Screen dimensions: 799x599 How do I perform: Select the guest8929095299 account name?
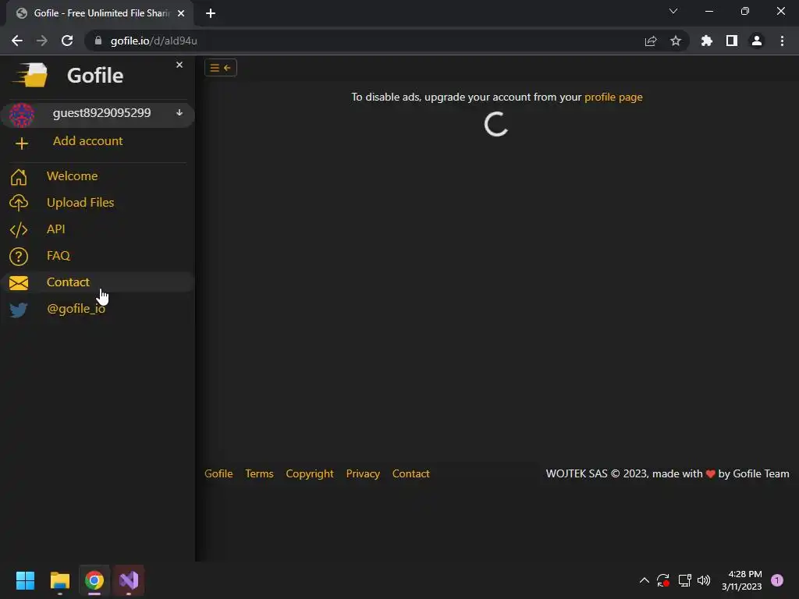[x=102, y=113]
